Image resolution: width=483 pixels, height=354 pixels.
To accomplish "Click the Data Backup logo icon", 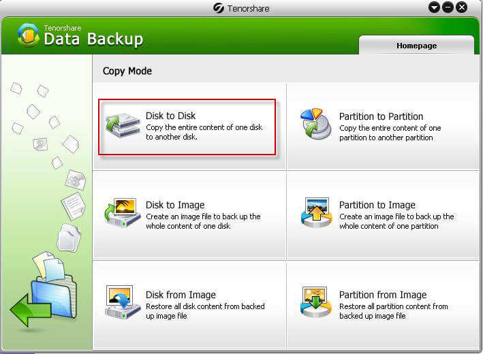I will 28,36.
